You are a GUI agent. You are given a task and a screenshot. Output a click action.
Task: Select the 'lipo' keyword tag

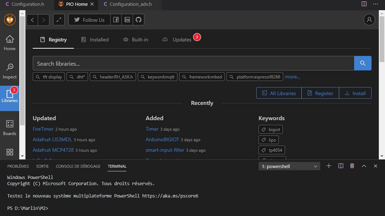269,140
